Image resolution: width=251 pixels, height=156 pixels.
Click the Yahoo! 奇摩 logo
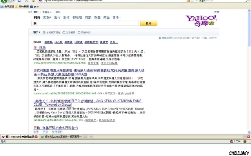click(x=201, y=21)
